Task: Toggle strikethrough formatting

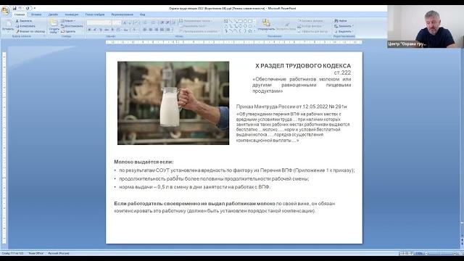Action: click(x=107, y=30)
